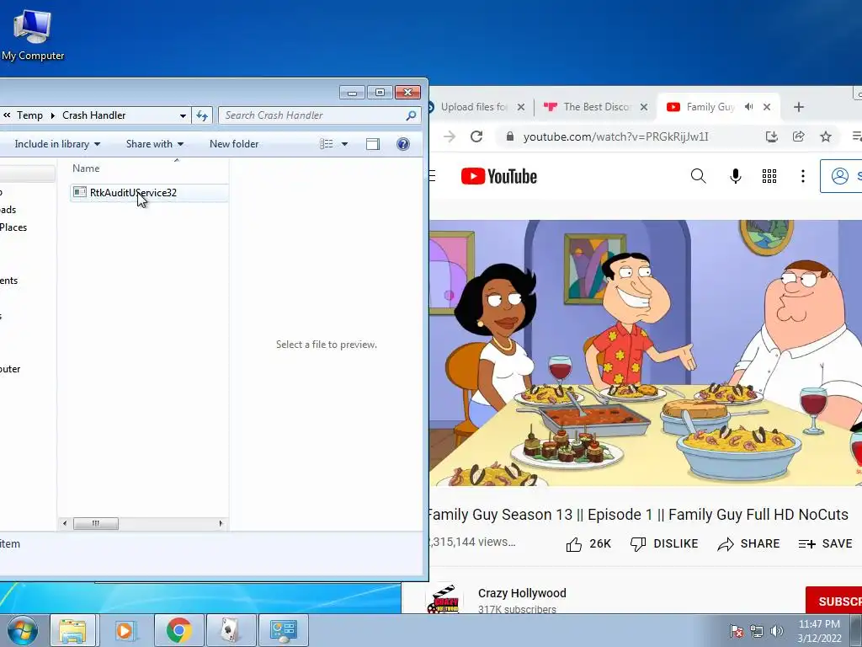Refresh the Explorer address bar
The height and width of the screenshot is (647, 862).
202,115
